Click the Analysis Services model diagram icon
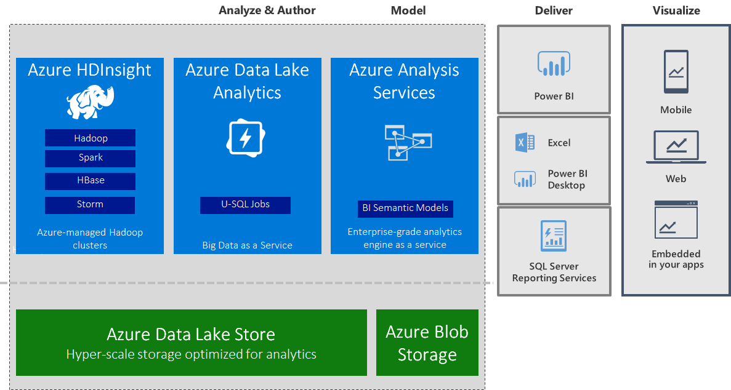Screen dimensions: 731x390 407,142
